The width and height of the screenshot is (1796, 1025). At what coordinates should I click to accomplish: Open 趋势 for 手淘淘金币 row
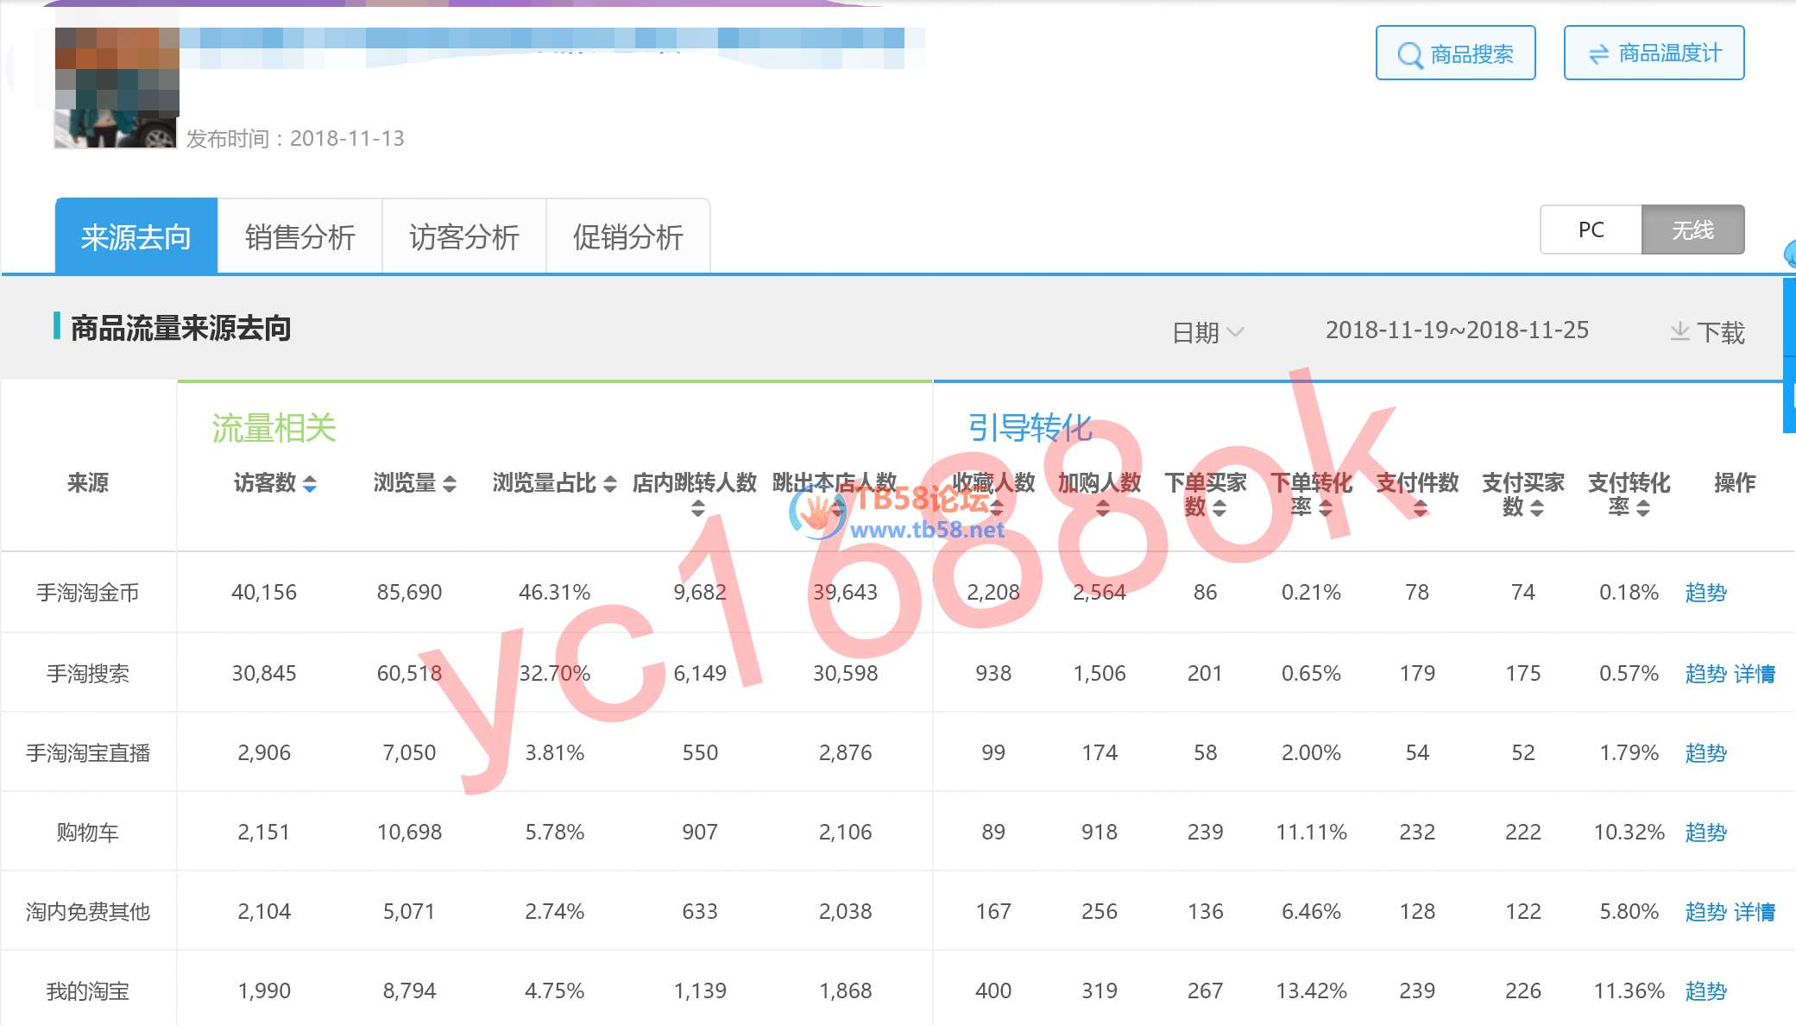click(x=1705, y=592)
